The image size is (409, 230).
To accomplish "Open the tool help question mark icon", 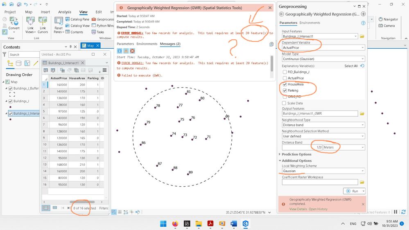I will tap(363, 23).
